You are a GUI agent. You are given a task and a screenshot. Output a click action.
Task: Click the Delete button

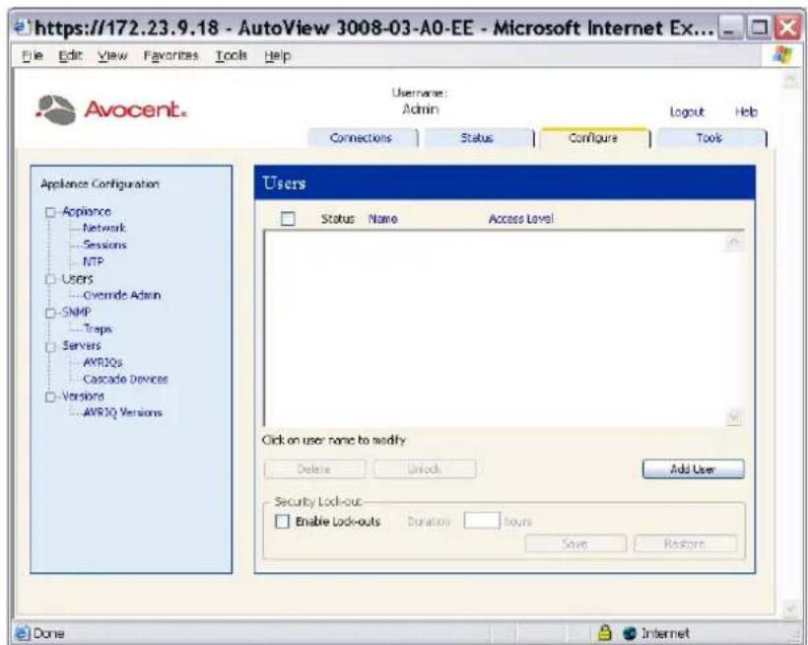point(314,469)
